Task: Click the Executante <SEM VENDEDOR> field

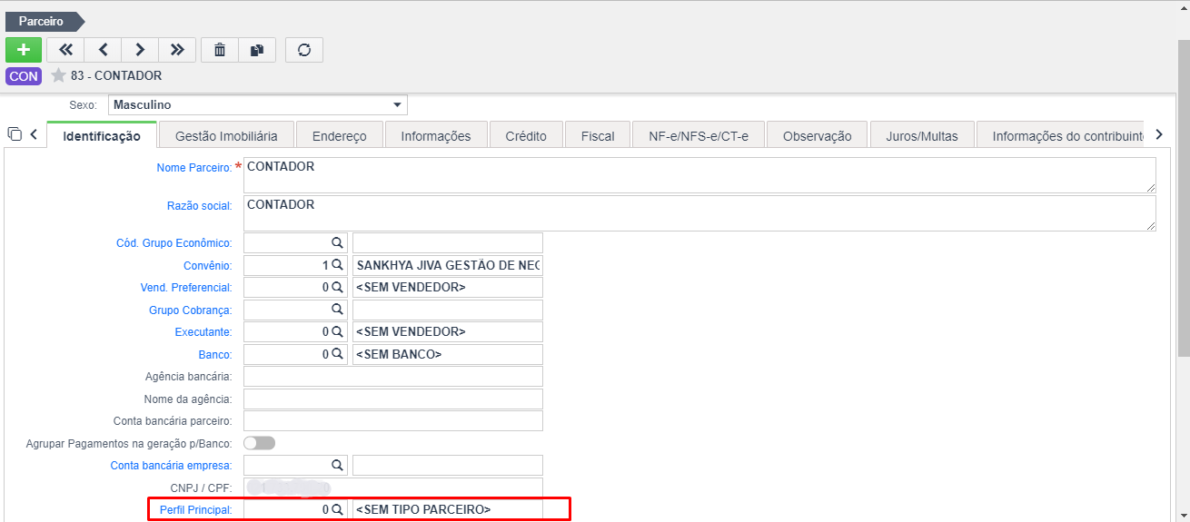Action: [x=448, y=331]
